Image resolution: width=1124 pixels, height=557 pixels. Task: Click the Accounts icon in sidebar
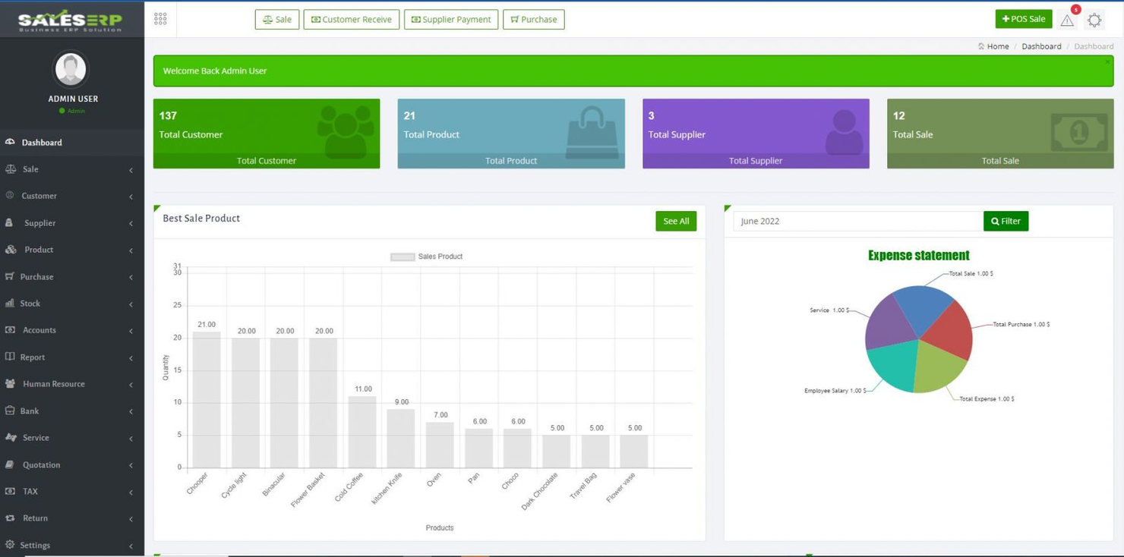pos(11,330)
